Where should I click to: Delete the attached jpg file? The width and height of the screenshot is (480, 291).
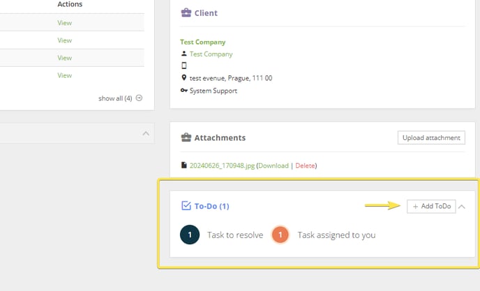[x=305, y=166]
